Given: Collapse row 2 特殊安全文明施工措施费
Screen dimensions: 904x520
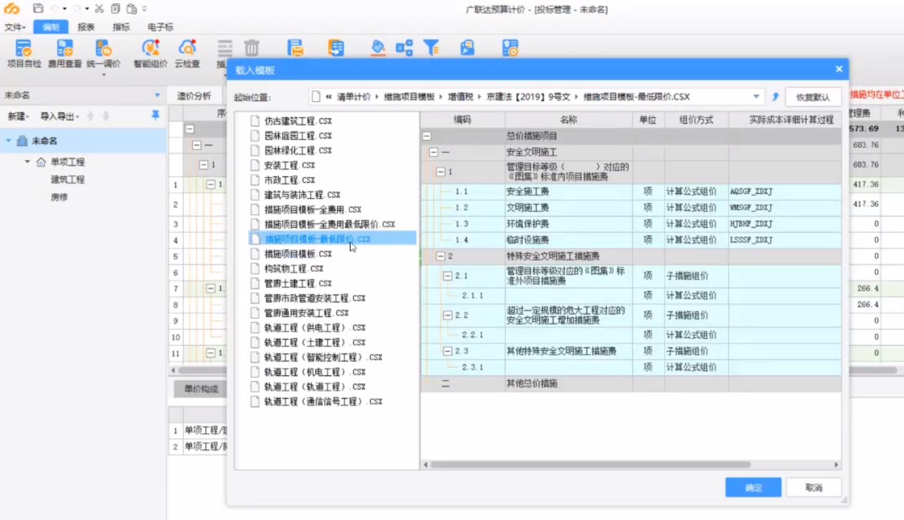Looking at the screenshot, I should click(x=440, y=256).
